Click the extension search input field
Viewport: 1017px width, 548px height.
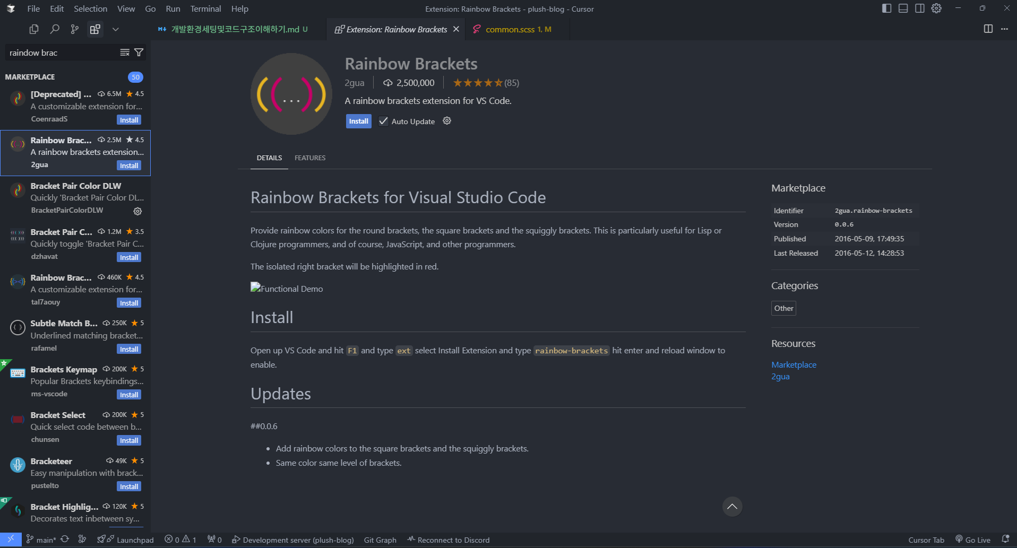(x=61, y=53)
